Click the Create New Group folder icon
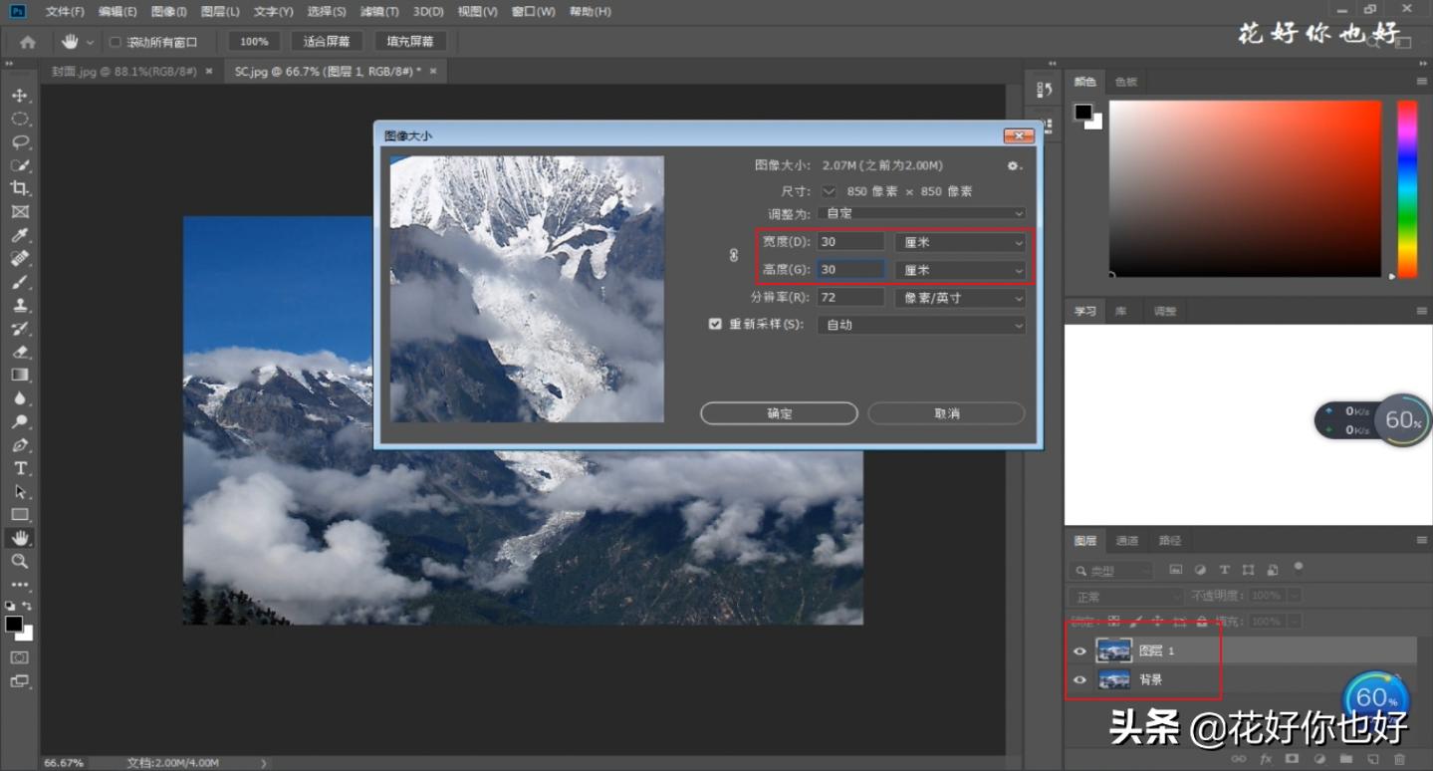This screenshot has width=1433, height=771. (1346, 759)
